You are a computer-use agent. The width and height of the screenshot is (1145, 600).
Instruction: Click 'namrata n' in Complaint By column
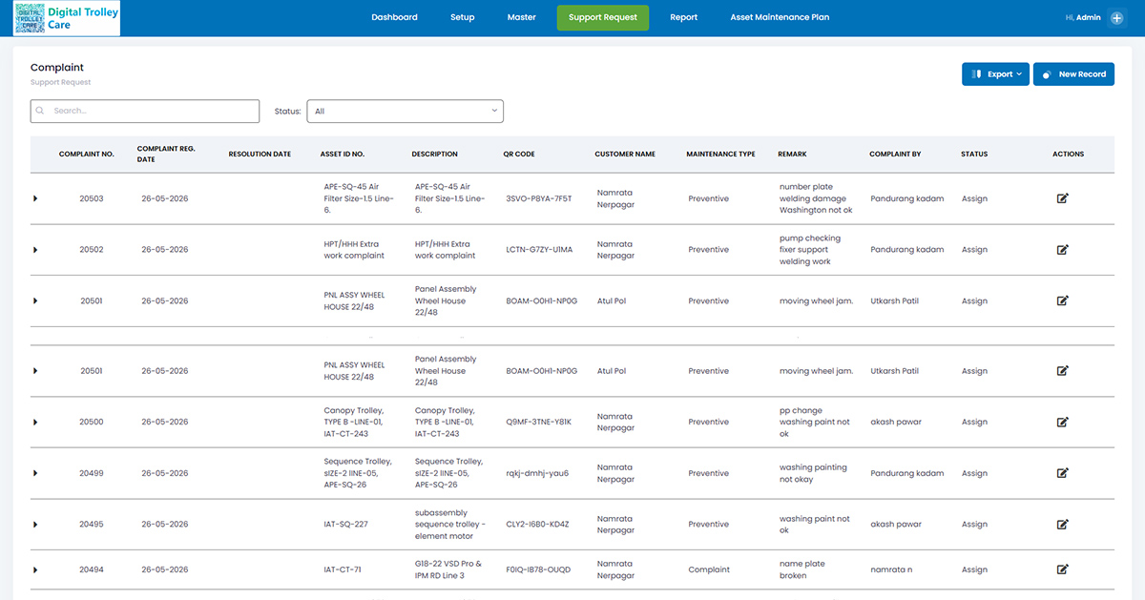coord(891,569)
